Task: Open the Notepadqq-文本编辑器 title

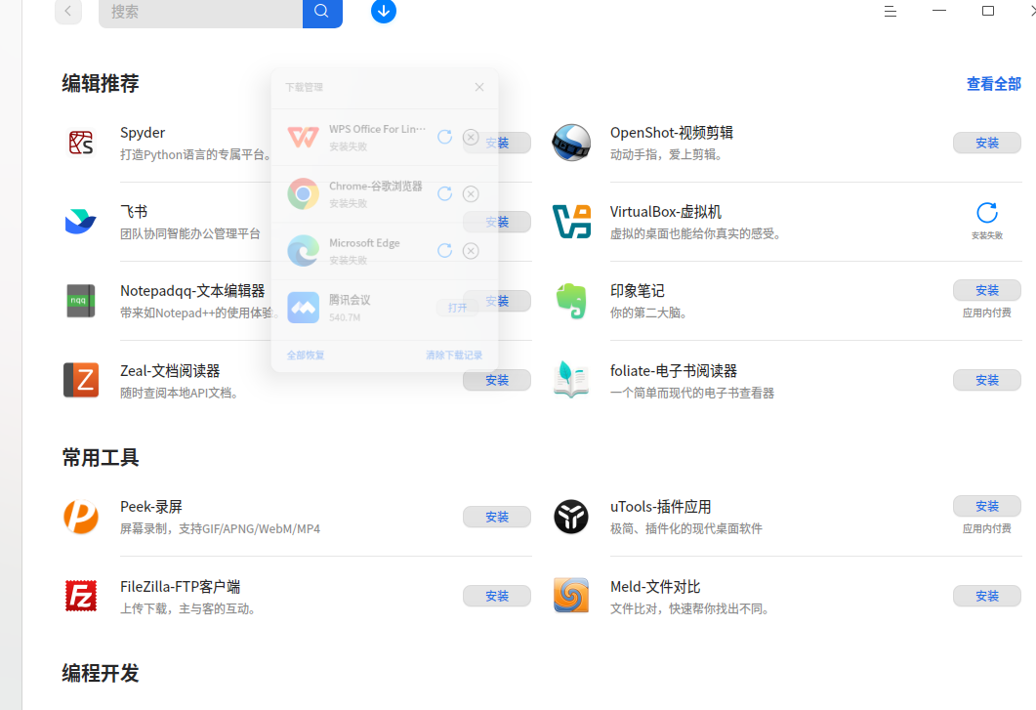Action: click(192, 291)
